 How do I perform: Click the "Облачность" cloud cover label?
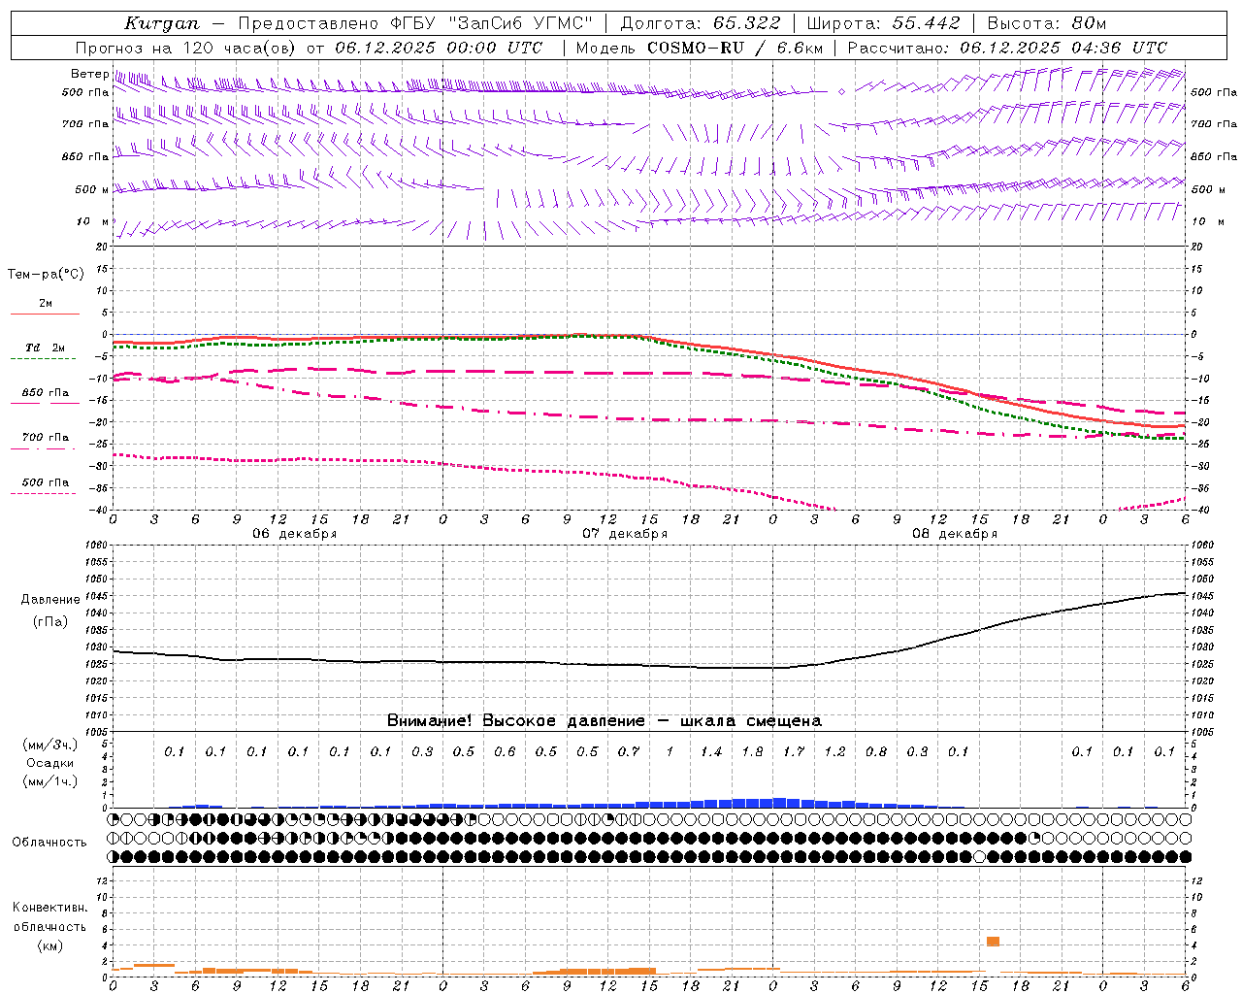coord(49,843)
